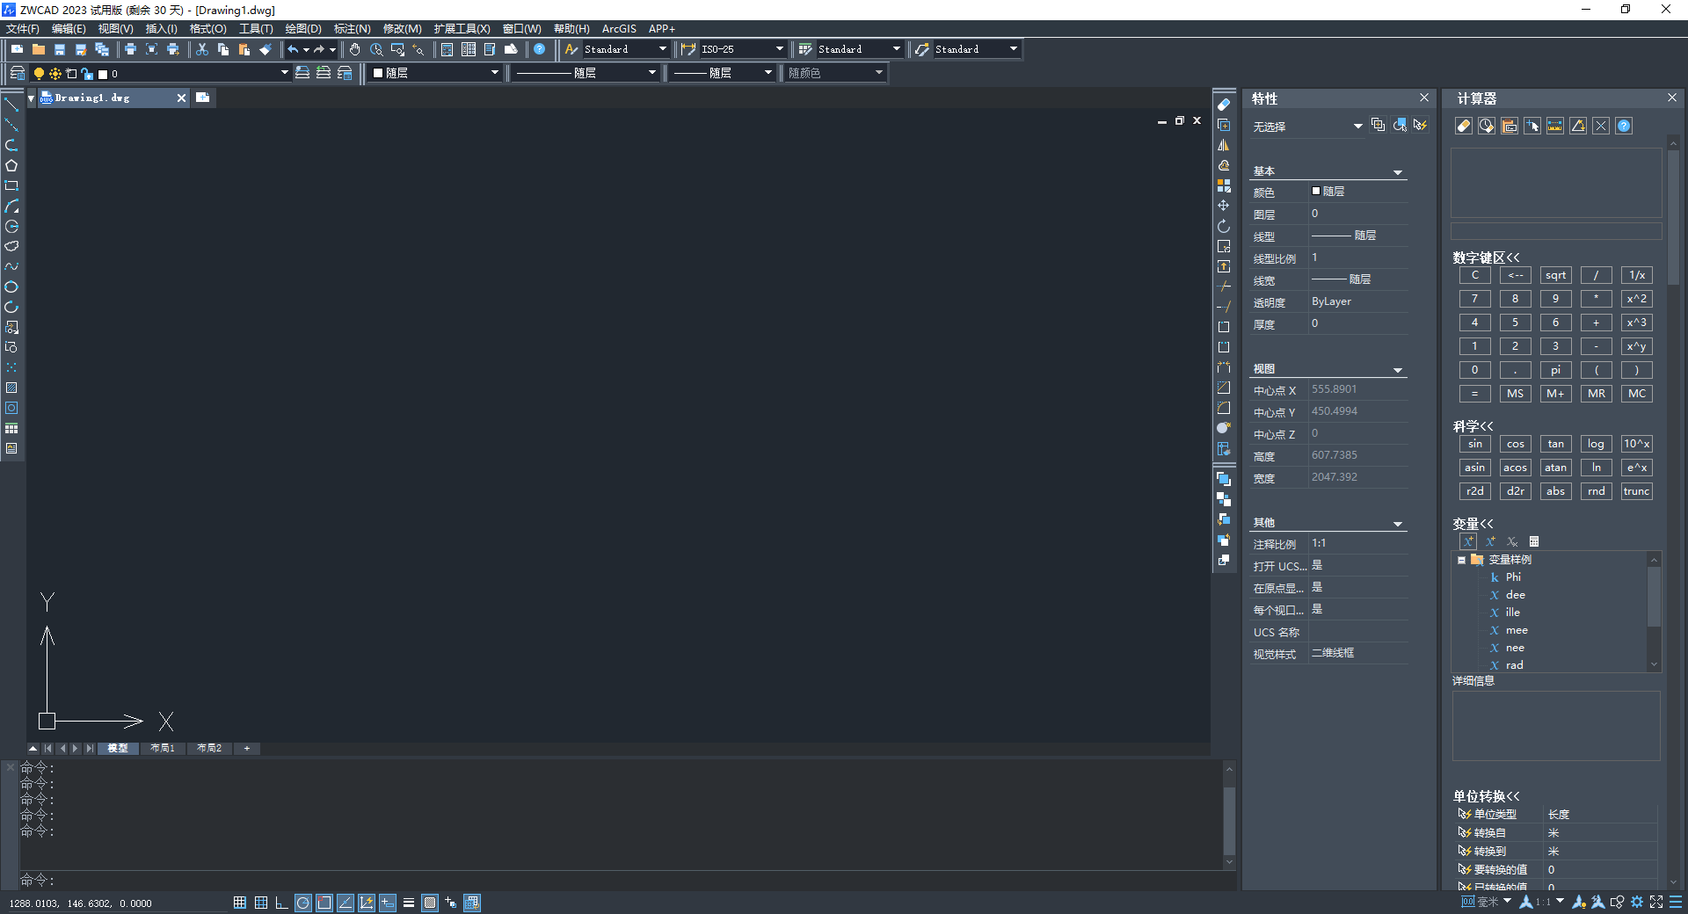The width and height of the screenshot is (1688, 914).
Task: Click the Undo arrow icon
Action: click(x=294, y=49)
